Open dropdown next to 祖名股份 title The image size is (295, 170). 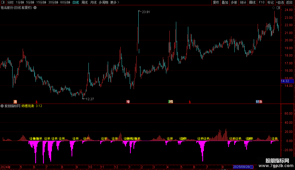(35, 8)
